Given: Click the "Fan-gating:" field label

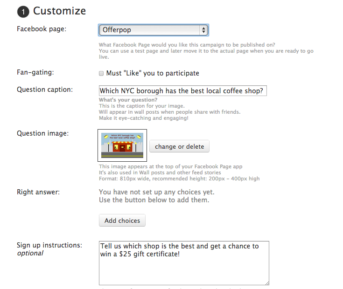Looking at the screenshot, I should 35,72.
